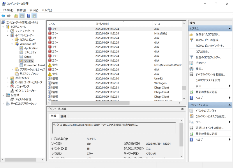Select サービスとアプリケーション node
This screenshot has height=168, width=233.
(24, 104)
